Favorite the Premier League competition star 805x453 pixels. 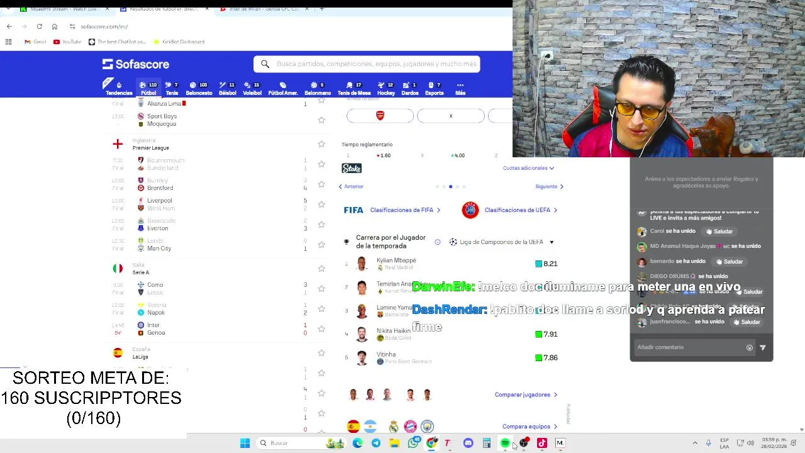(321, 144)
